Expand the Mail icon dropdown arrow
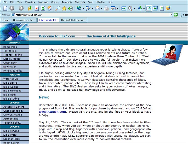The width and height of the screenshot is (188, 144). (x=102, y=9)
